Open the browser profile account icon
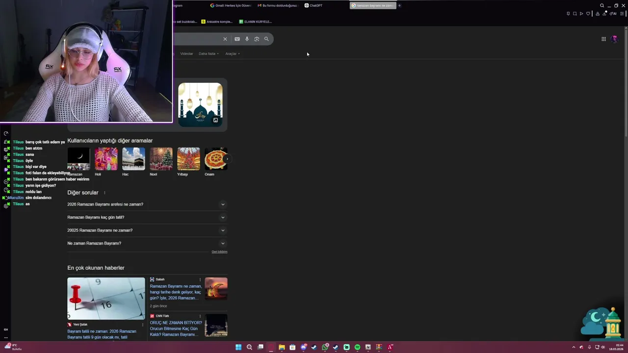Screen dimensions: 628x353 (x=598, y=14)
